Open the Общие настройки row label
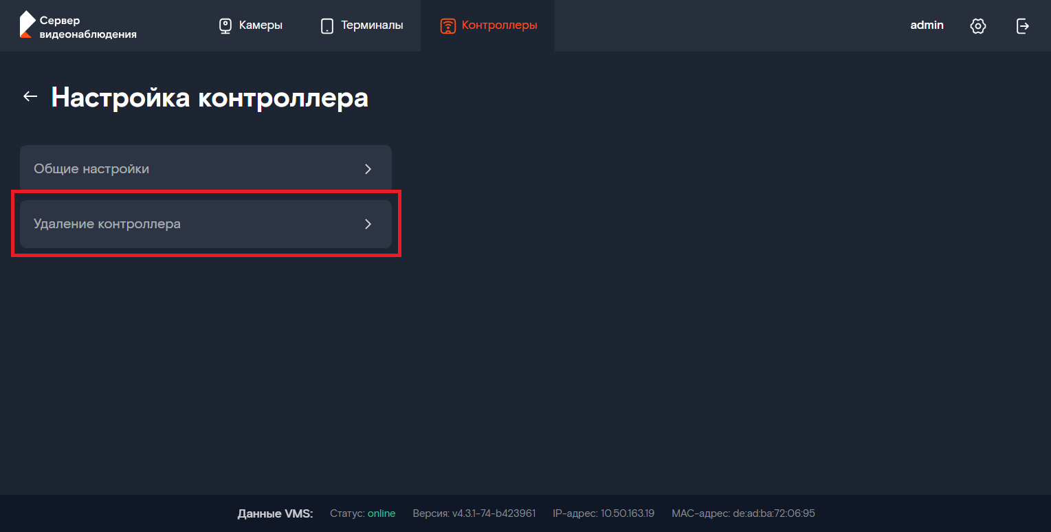Image resolution: width=1051 pixels, height=532 pixels. (91, 168)
